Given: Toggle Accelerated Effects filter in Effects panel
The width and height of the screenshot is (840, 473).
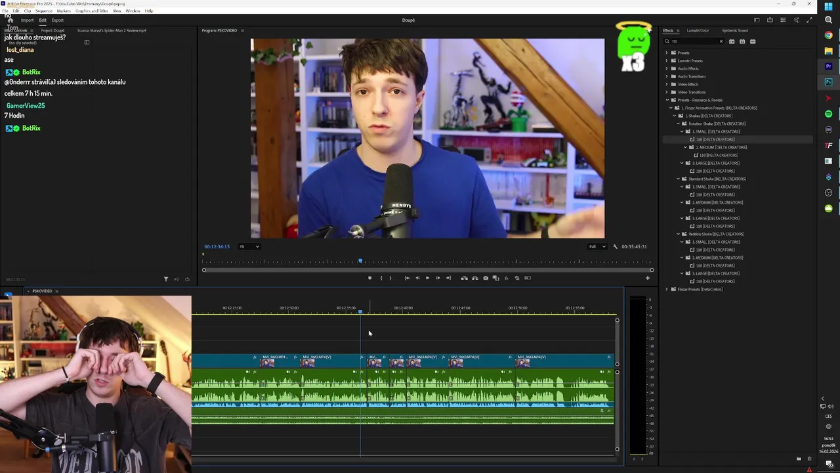Looking at the screenshot, I should pyautogui.click(x=732, y=41).
